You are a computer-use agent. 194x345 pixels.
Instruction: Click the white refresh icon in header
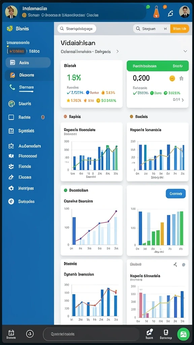170,13
